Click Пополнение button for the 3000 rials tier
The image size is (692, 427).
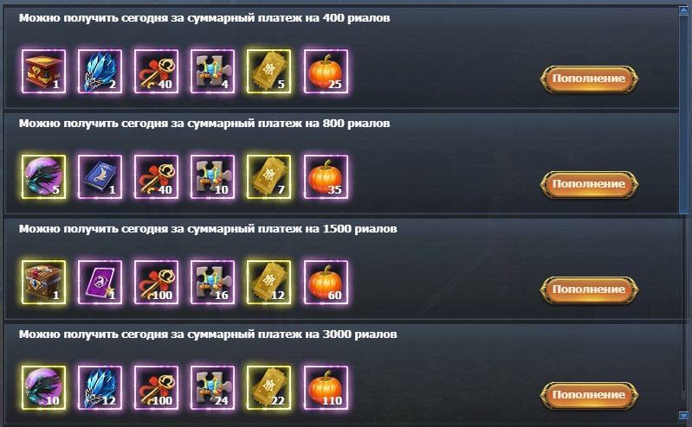click(x=589, y=395)
